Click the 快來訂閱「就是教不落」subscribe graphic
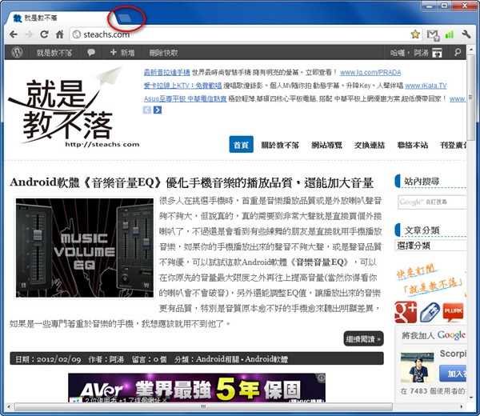Screen dimensions: 480x416 tap(430, 280)
